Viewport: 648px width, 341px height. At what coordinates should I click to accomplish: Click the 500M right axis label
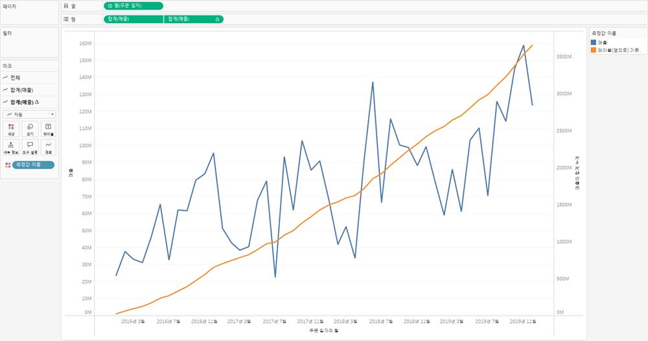tap(563, 279)
